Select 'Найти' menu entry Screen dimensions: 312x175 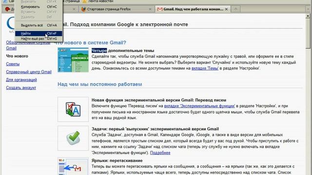pyautogui.click(x=39, y=34)
